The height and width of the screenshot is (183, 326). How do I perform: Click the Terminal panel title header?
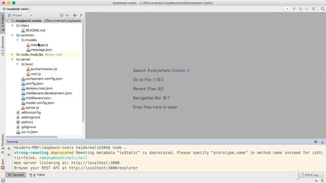pyautogui.click(x=12, y=142)
